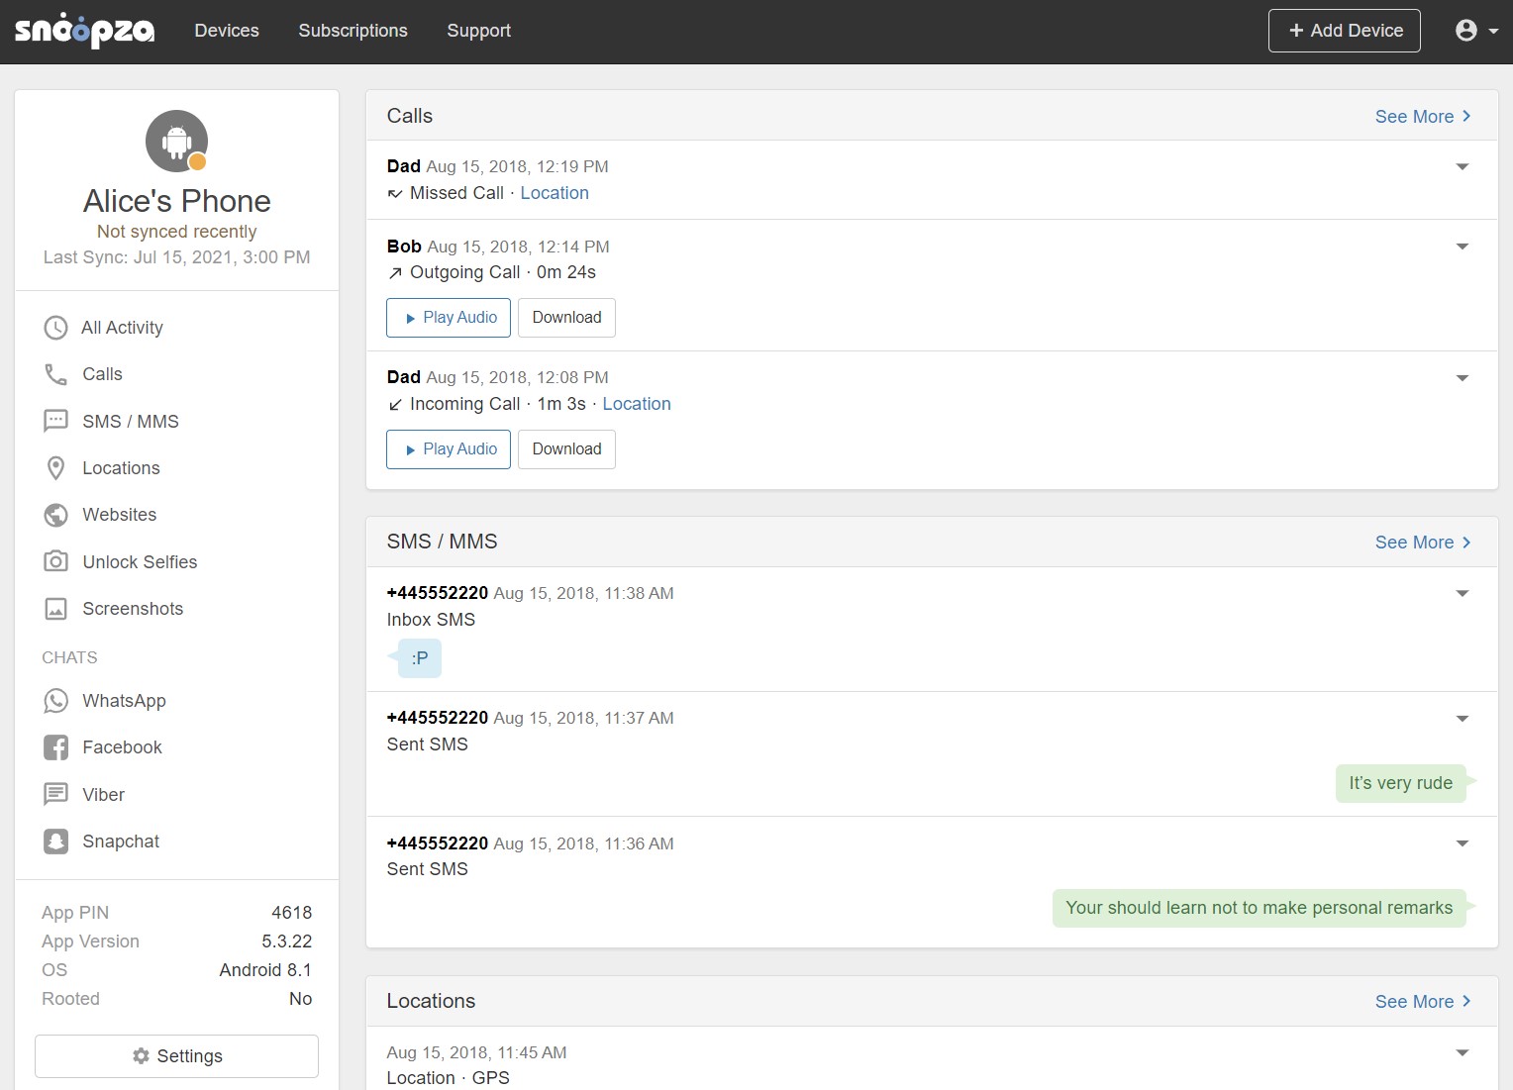Viewport: 1513px width, 1090px height.
Task: Click the Unlock Selfies camera icon
Action: pyautogui.click(x=55, y=562)
